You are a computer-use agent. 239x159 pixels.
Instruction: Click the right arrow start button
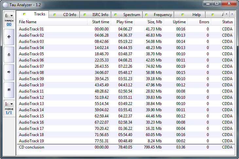(9, 72)
